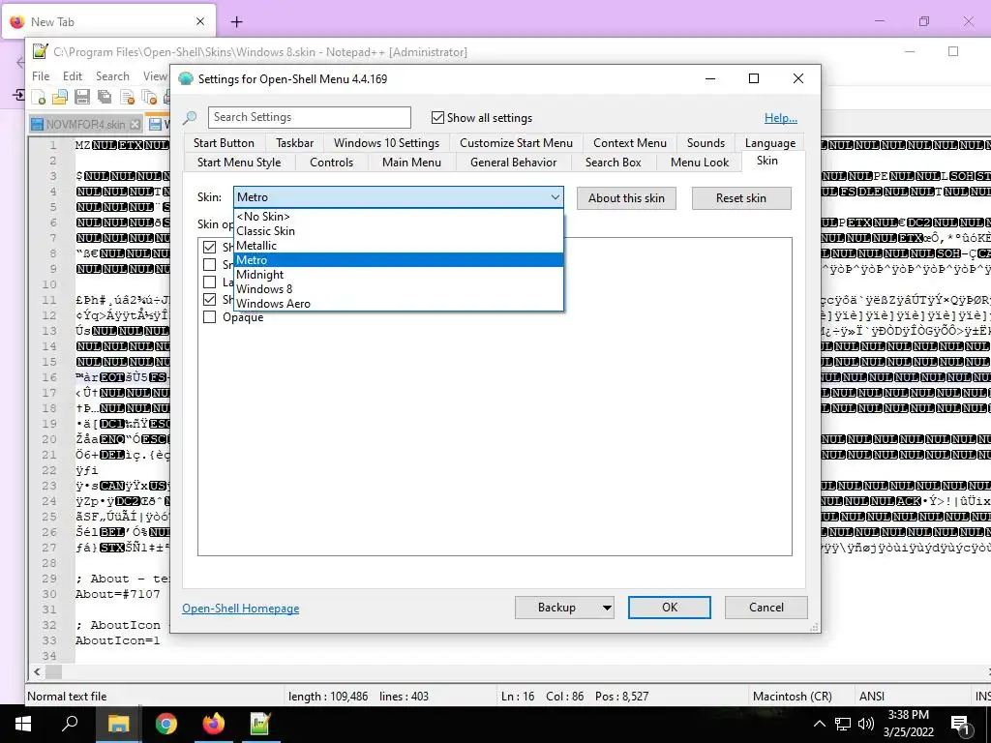Open the notification center icon
Screen dimensions: 991x743
click(961, 726)
